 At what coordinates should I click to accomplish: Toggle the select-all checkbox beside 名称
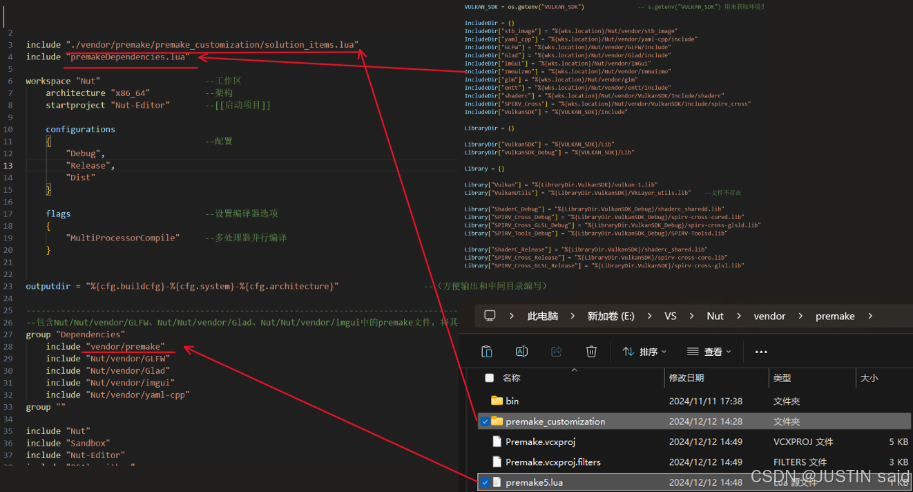click(490, 378)
